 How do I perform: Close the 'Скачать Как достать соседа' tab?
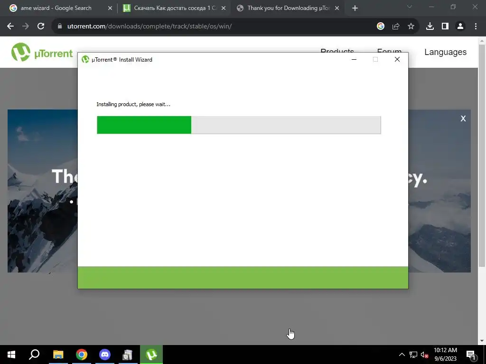click(224, 9)
